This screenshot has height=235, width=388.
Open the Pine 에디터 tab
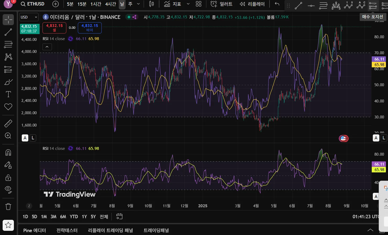[34, 230]
